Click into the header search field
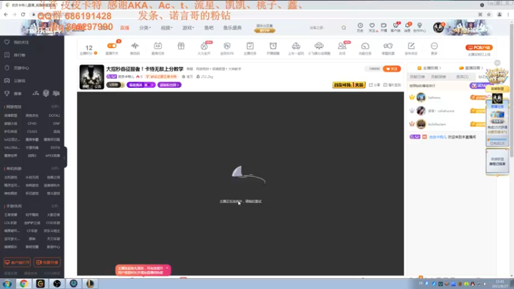 [323, 28]
